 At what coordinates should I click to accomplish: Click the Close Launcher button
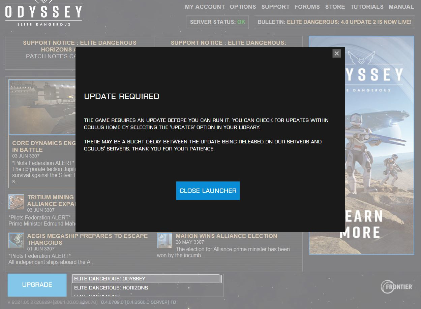208,191
